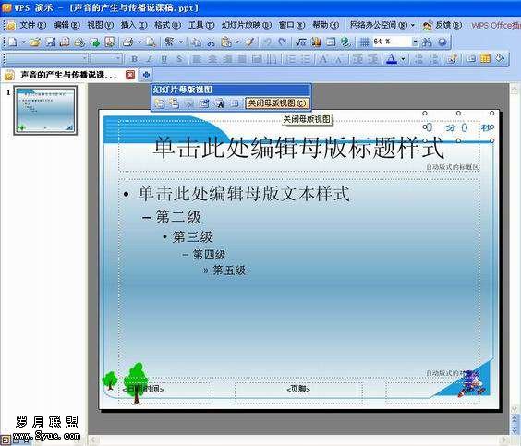This screenshot has width=521, height=446.
Task: Click the Cut scissors icon
Action: (211, 42)
